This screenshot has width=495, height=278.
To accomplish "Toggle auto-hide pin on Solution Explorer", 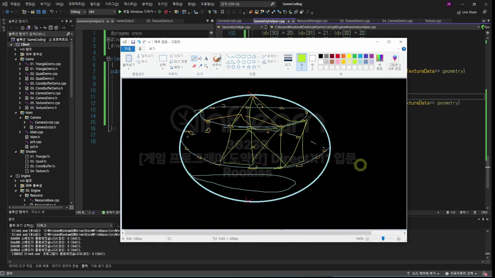I will (67, 21).
